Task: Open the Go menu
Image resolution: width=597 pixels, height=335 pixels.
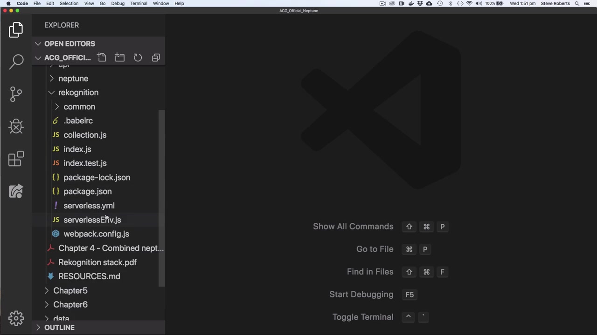Action: (103, 3)
